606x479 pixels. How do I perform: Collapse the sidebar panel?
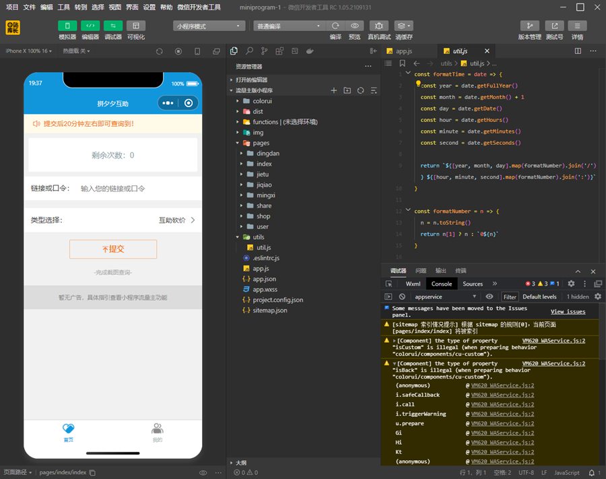tap(373, 51)
